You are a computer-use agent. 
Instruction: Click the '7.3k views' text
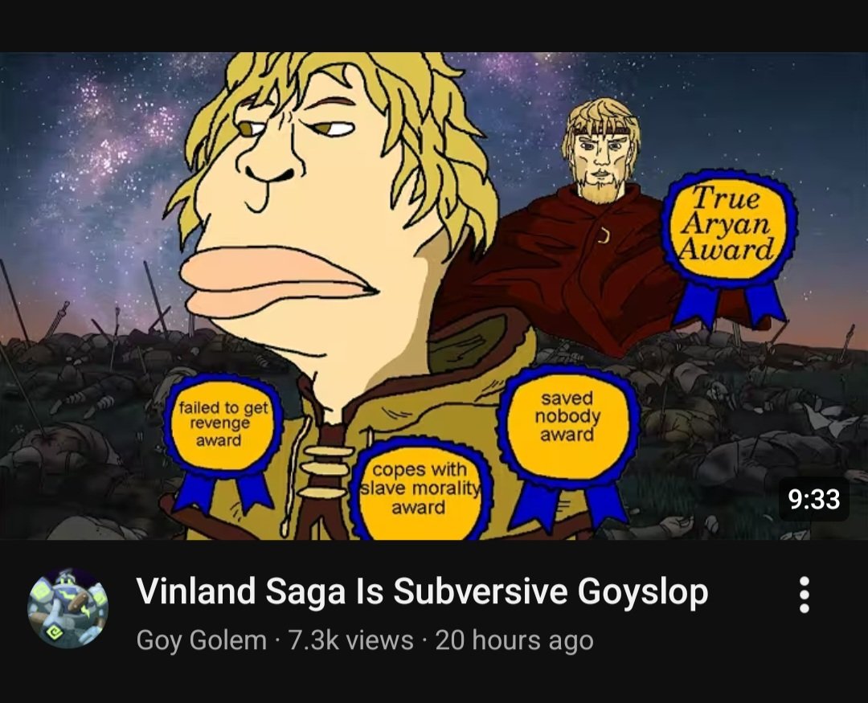351,640
